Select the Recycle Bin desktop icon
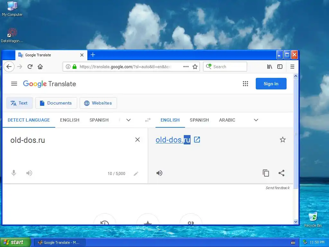 [313, 220]
